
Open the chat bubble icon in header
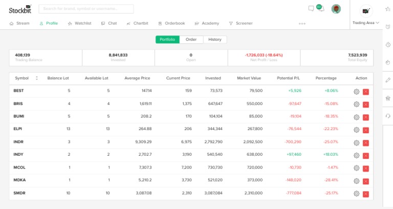tap(311, 8)
